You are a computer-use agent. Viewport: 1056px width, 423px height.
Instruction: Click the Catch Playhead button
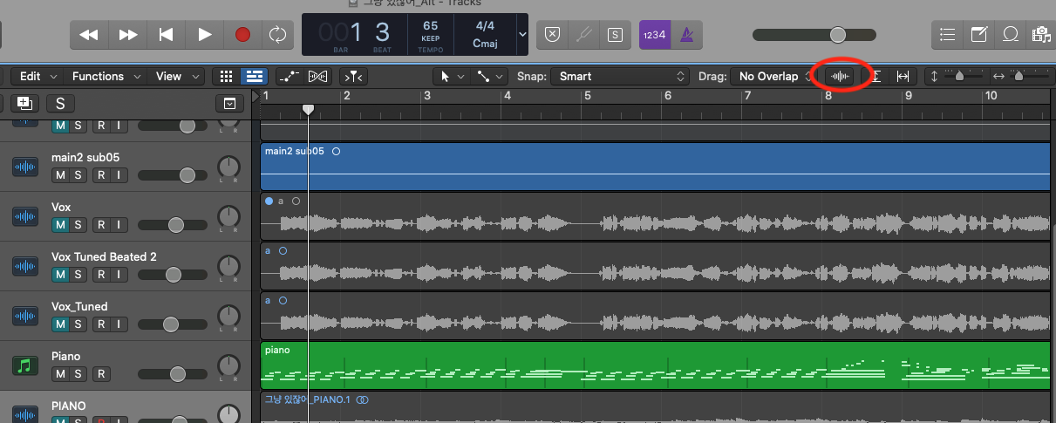coord(353,77)
